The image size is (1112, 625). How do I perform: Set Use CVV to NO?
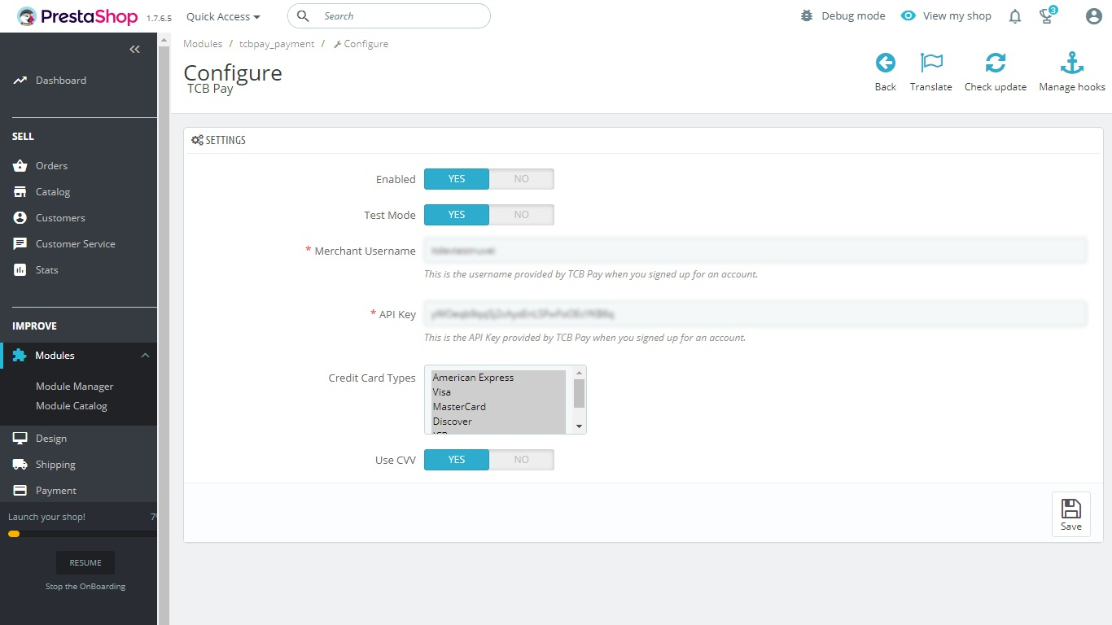click(x=522, y=460)
